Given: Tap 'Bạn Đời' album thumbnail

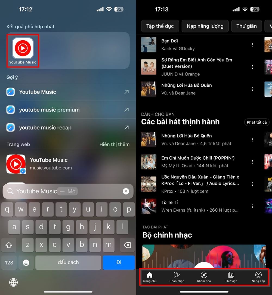Looking at the screenshot, I should 149,45.
